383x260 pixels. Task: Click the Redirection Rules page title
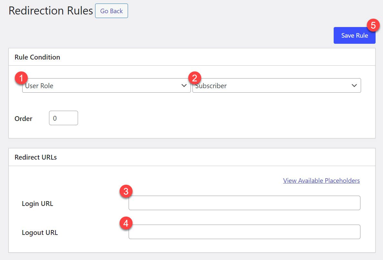click(x=51, y=11)
